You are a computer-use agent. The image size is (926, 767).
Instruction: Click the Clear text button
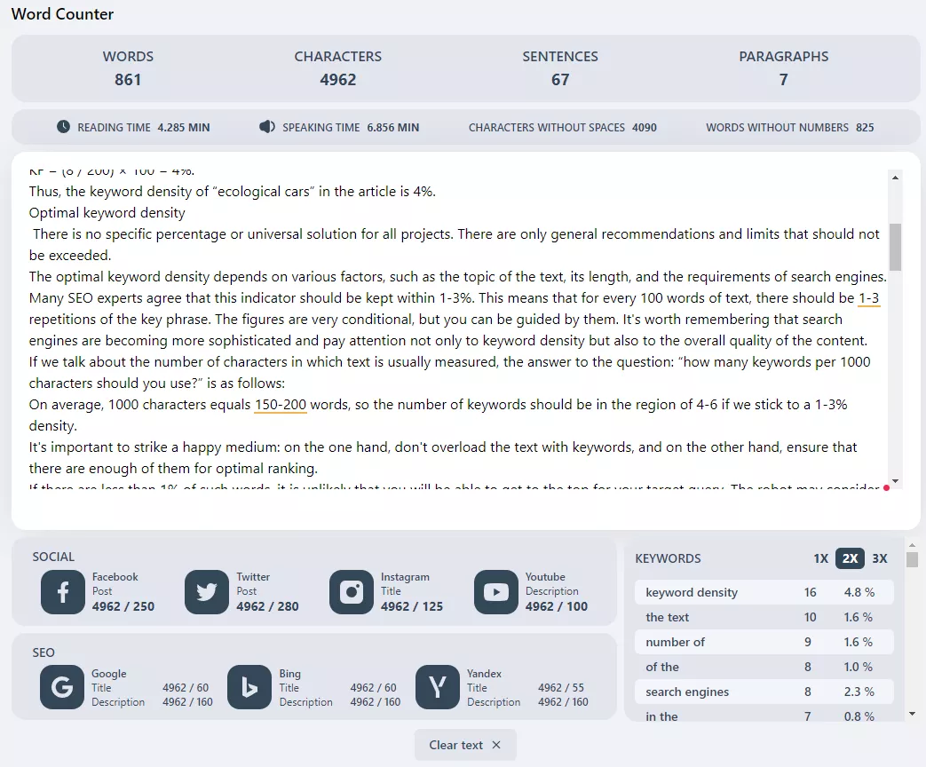coord(465,745)
